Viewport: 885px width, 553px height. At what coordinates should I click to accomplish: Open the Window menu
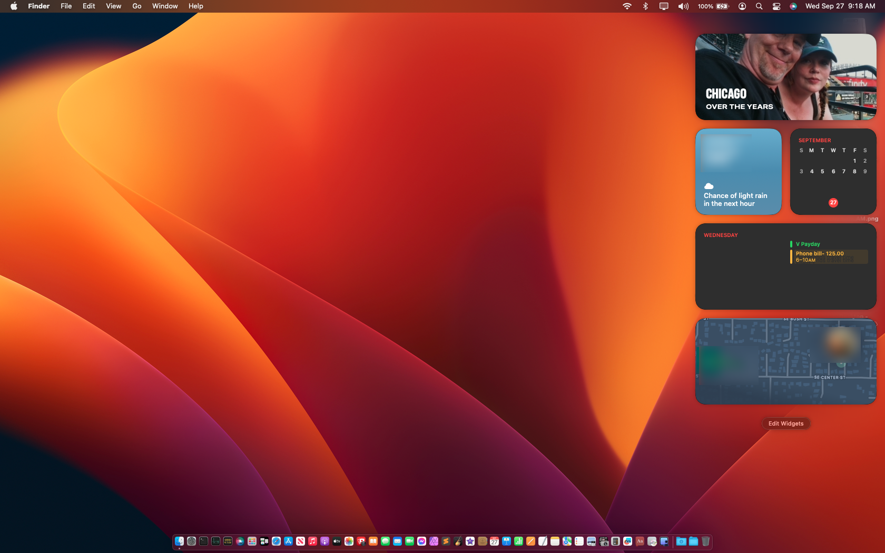tap(165, 6)
